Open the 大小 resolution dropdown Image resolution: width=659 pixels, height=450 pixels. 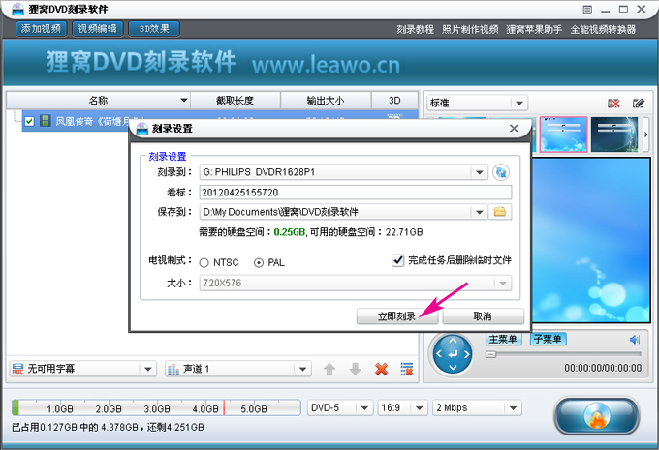pyautogui.click(x=503, y=284)
